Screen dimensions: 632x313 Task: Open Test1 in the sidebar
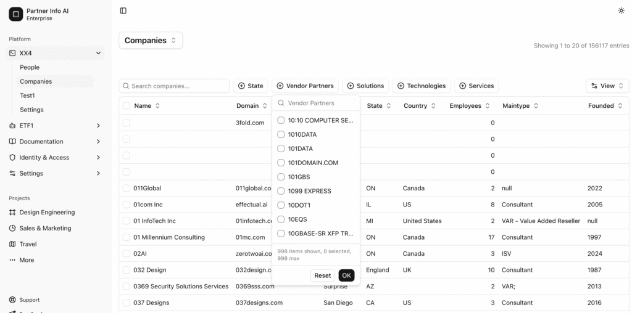(x=27, y=96)
